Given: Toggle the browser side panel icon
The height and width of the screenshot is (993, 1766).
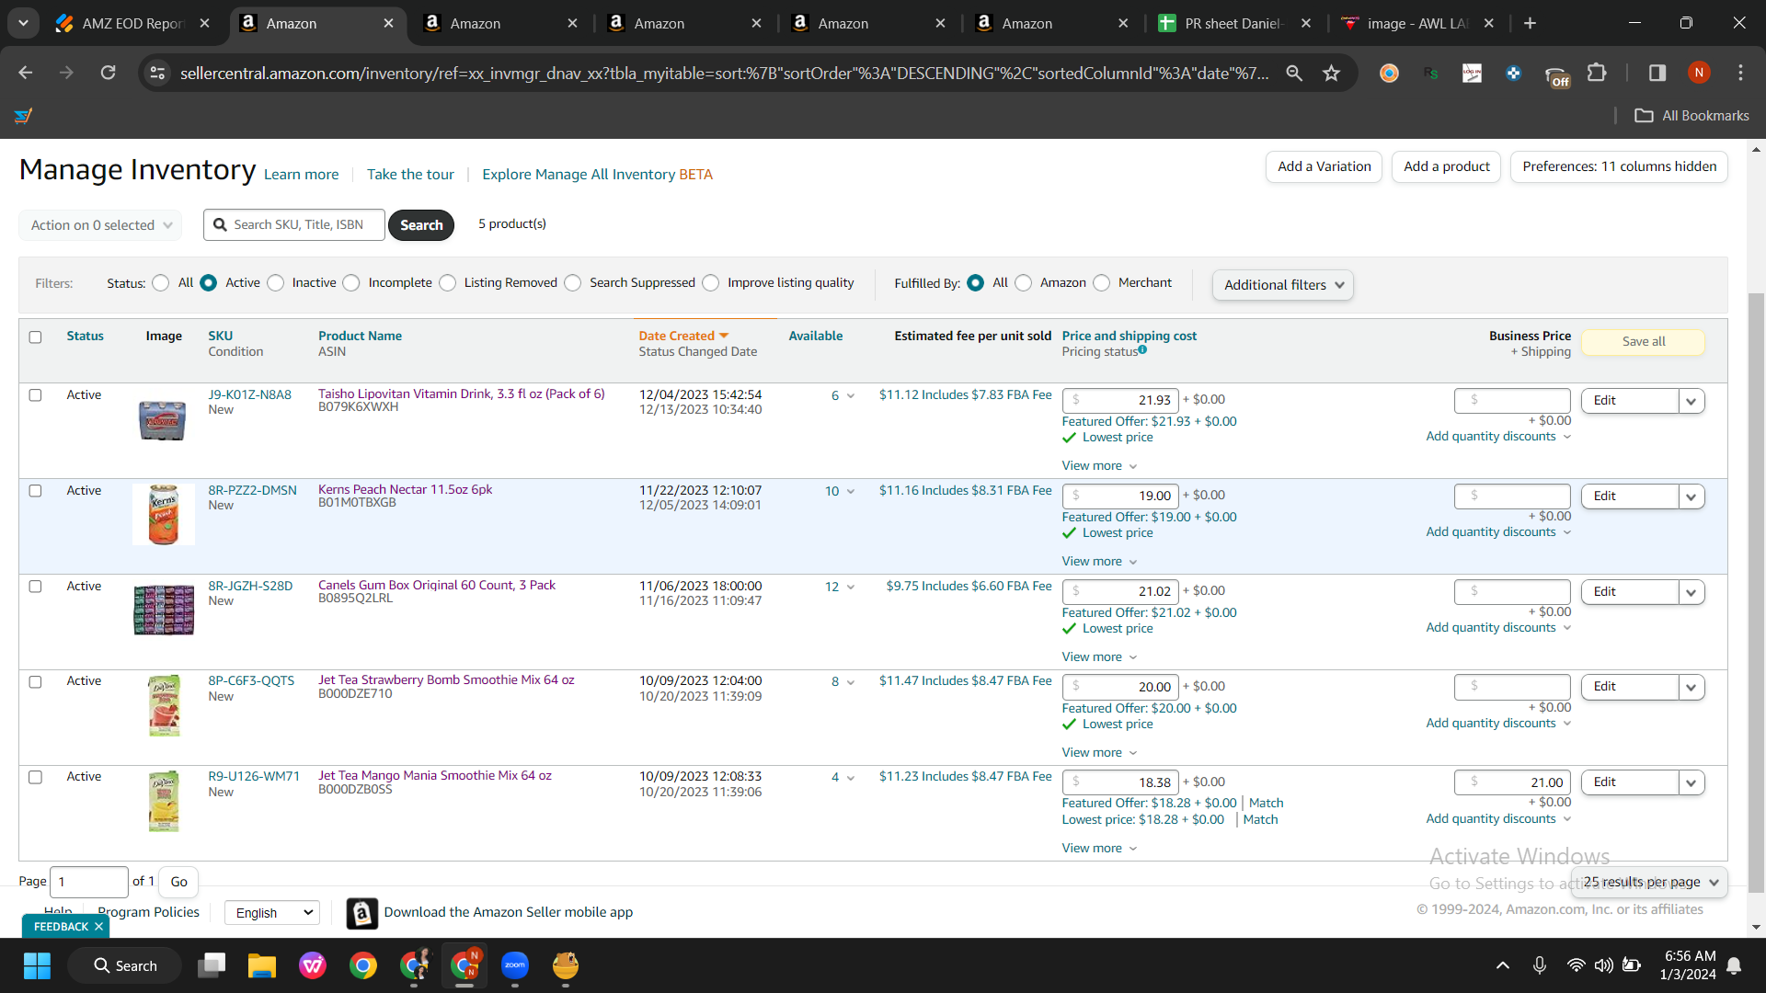Looking at the screenshot, I should 1657,73.
